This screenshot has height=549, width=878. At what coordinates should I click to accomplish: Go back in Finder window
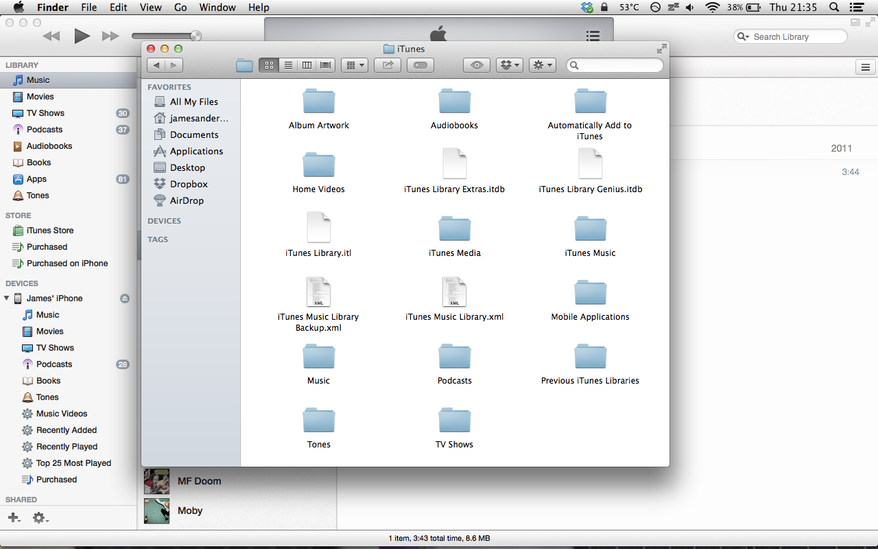point(156,65)
